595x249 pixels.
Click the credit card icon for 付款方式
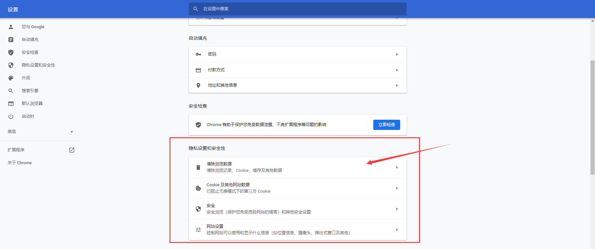pyautogui.click(x=198, y=70)
